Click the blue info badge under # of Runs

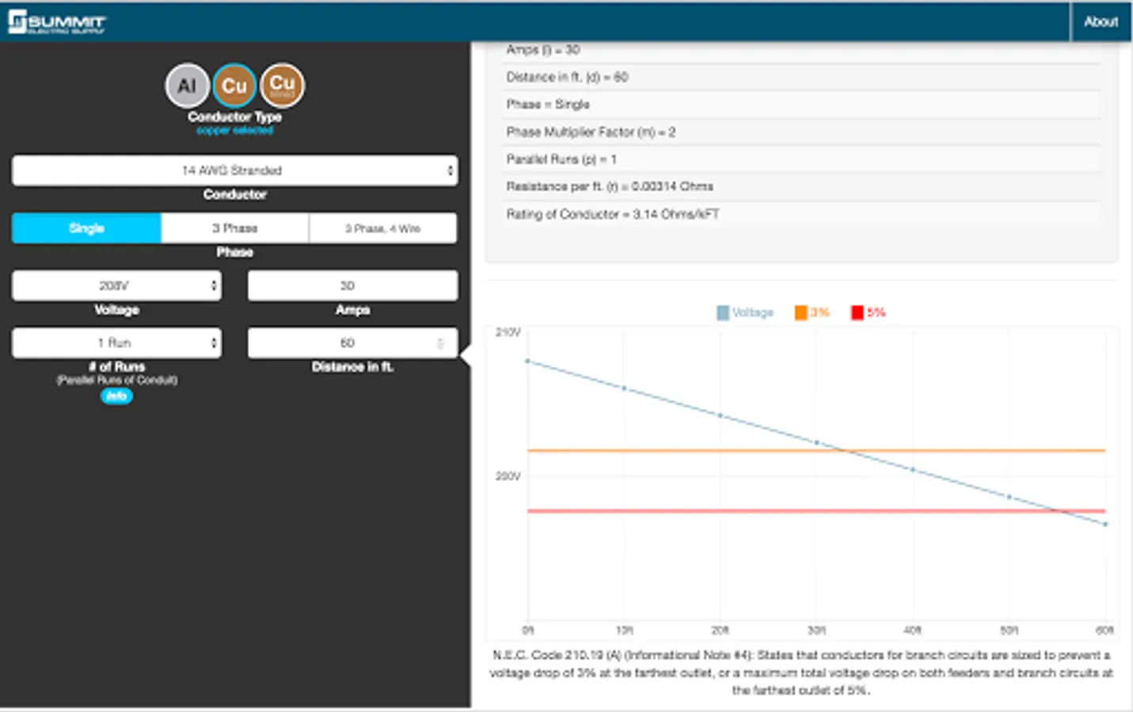(x=116, y=396)
